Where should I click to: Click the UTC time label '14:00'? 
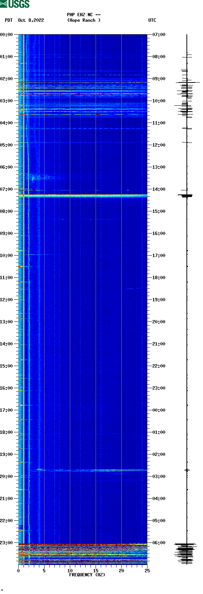[x=159, y=189]
